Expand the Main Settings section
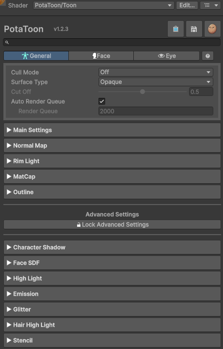The image size is (223, 349). [x=112, y=130]
